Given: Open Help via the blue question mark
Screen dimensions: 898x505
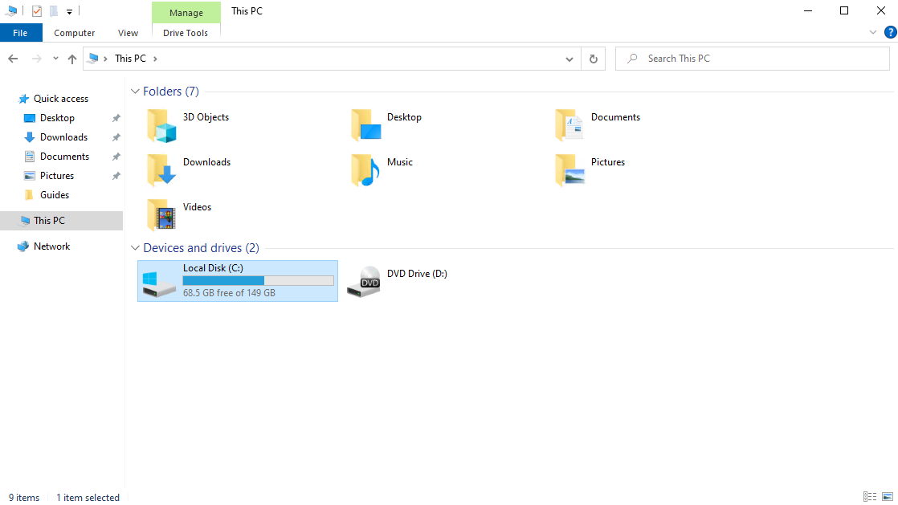Looking at the screenshot, I should [889, 32].
